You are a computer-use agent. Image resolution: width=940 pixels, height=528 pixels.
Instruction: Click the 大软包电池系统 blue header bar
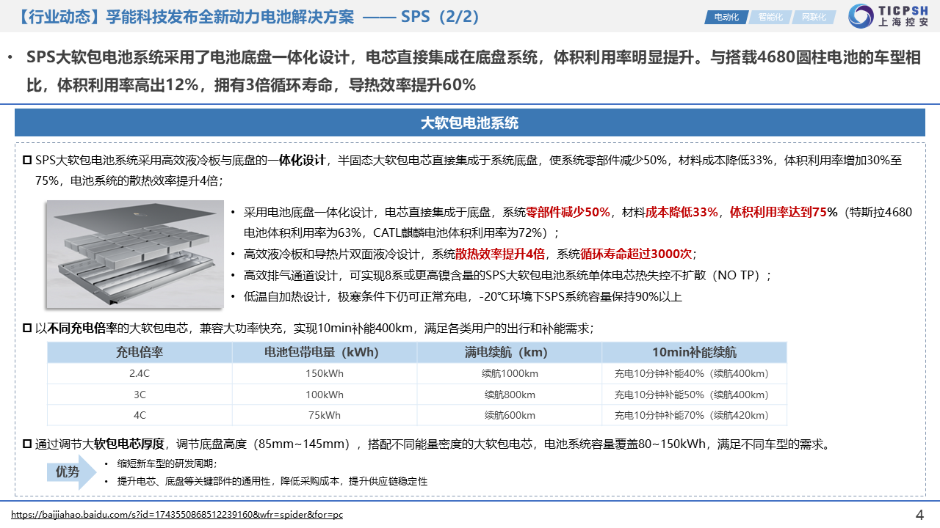click(x=470, y=122)
